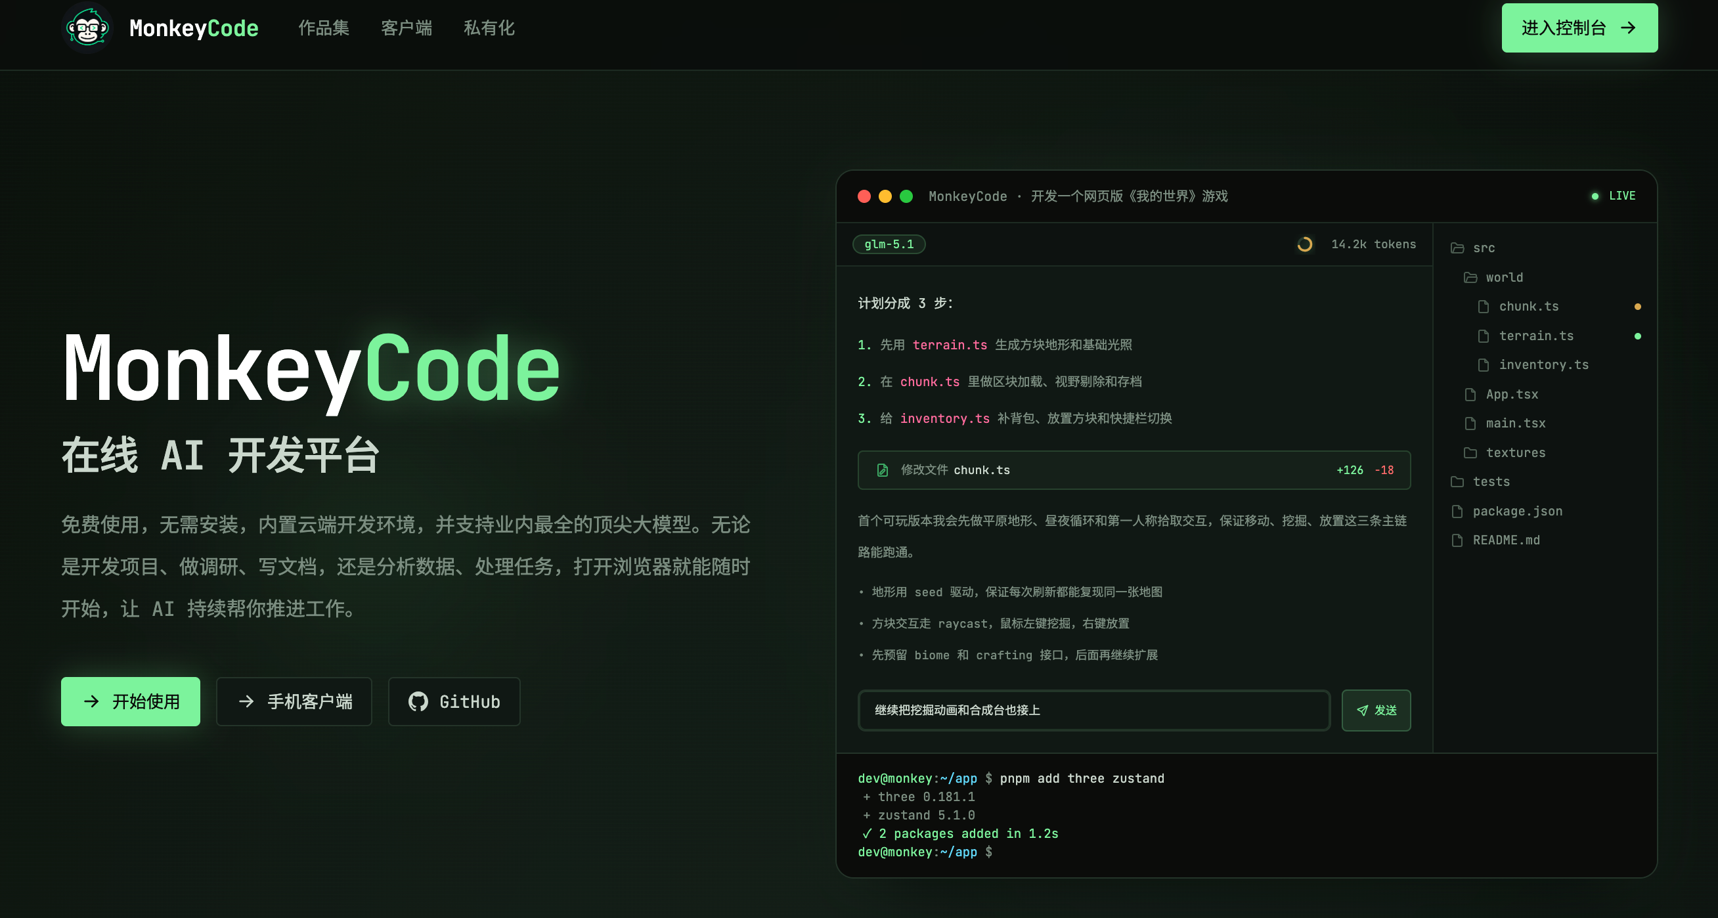Click the red close dot in demo window

pyautogui.click(x=864, y=196)
